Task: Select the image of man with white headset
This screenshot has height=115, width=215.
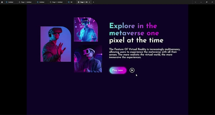Action: (88, 59)
